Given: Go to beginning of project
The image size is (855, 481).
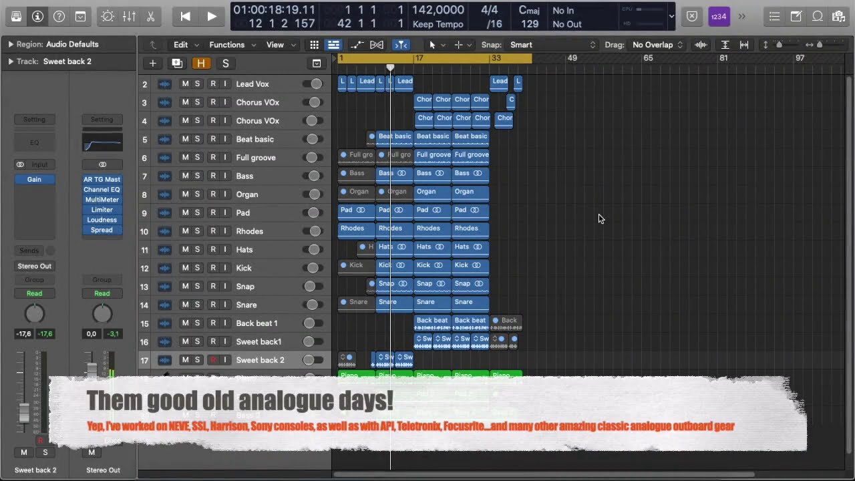Looking at the screenshot, I should [185, 17].
